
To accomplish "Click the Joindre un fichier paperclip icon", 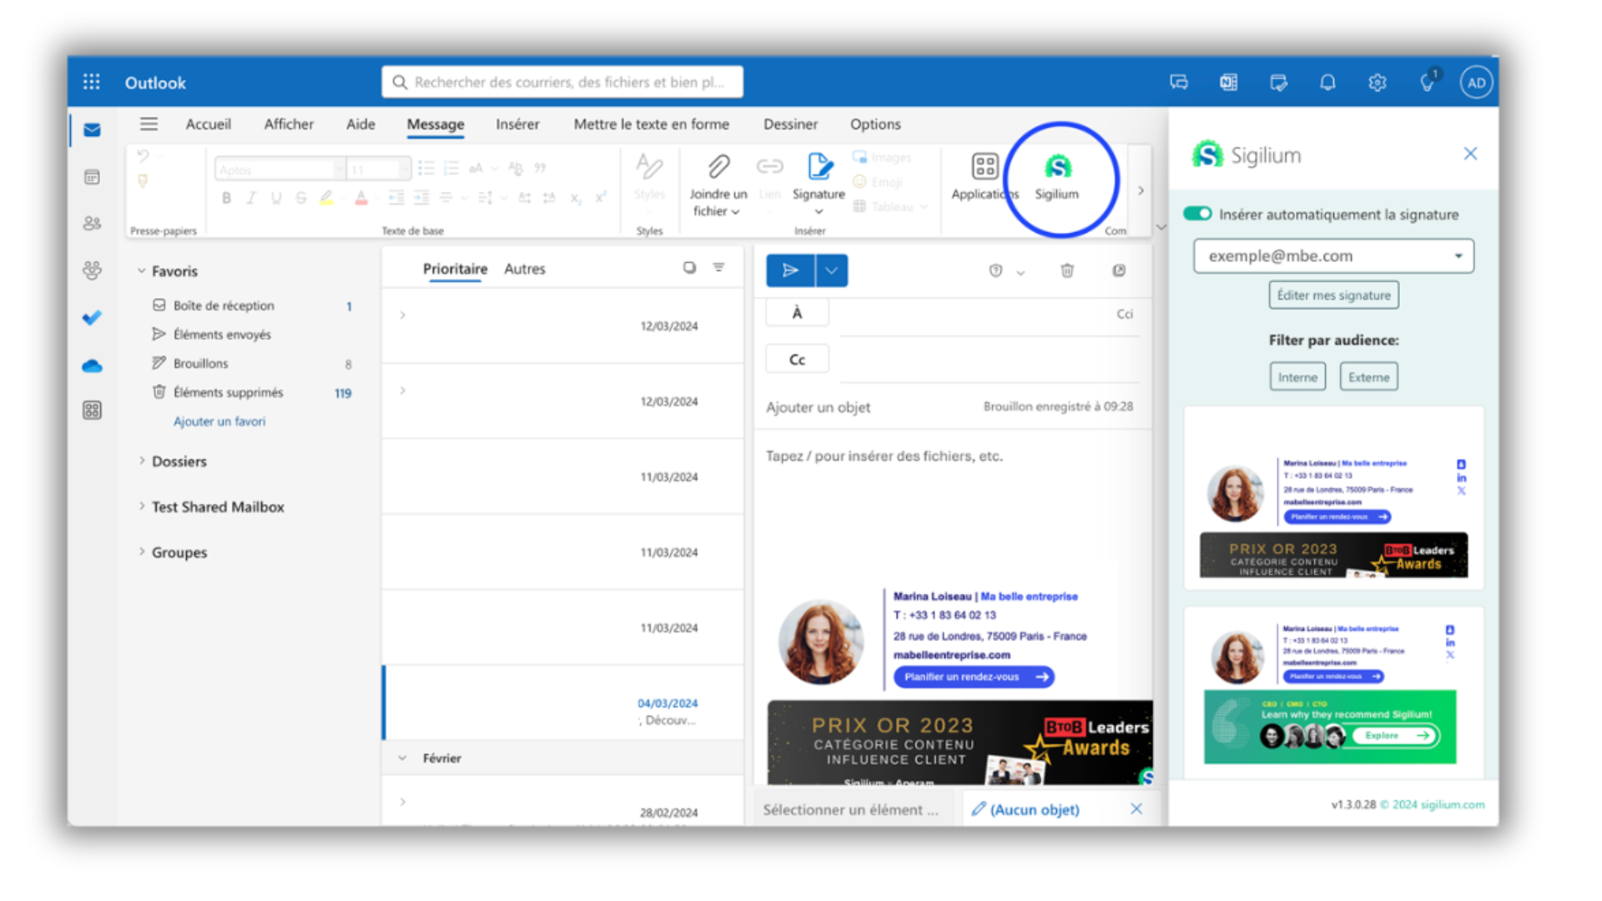I will coord(718,167).
